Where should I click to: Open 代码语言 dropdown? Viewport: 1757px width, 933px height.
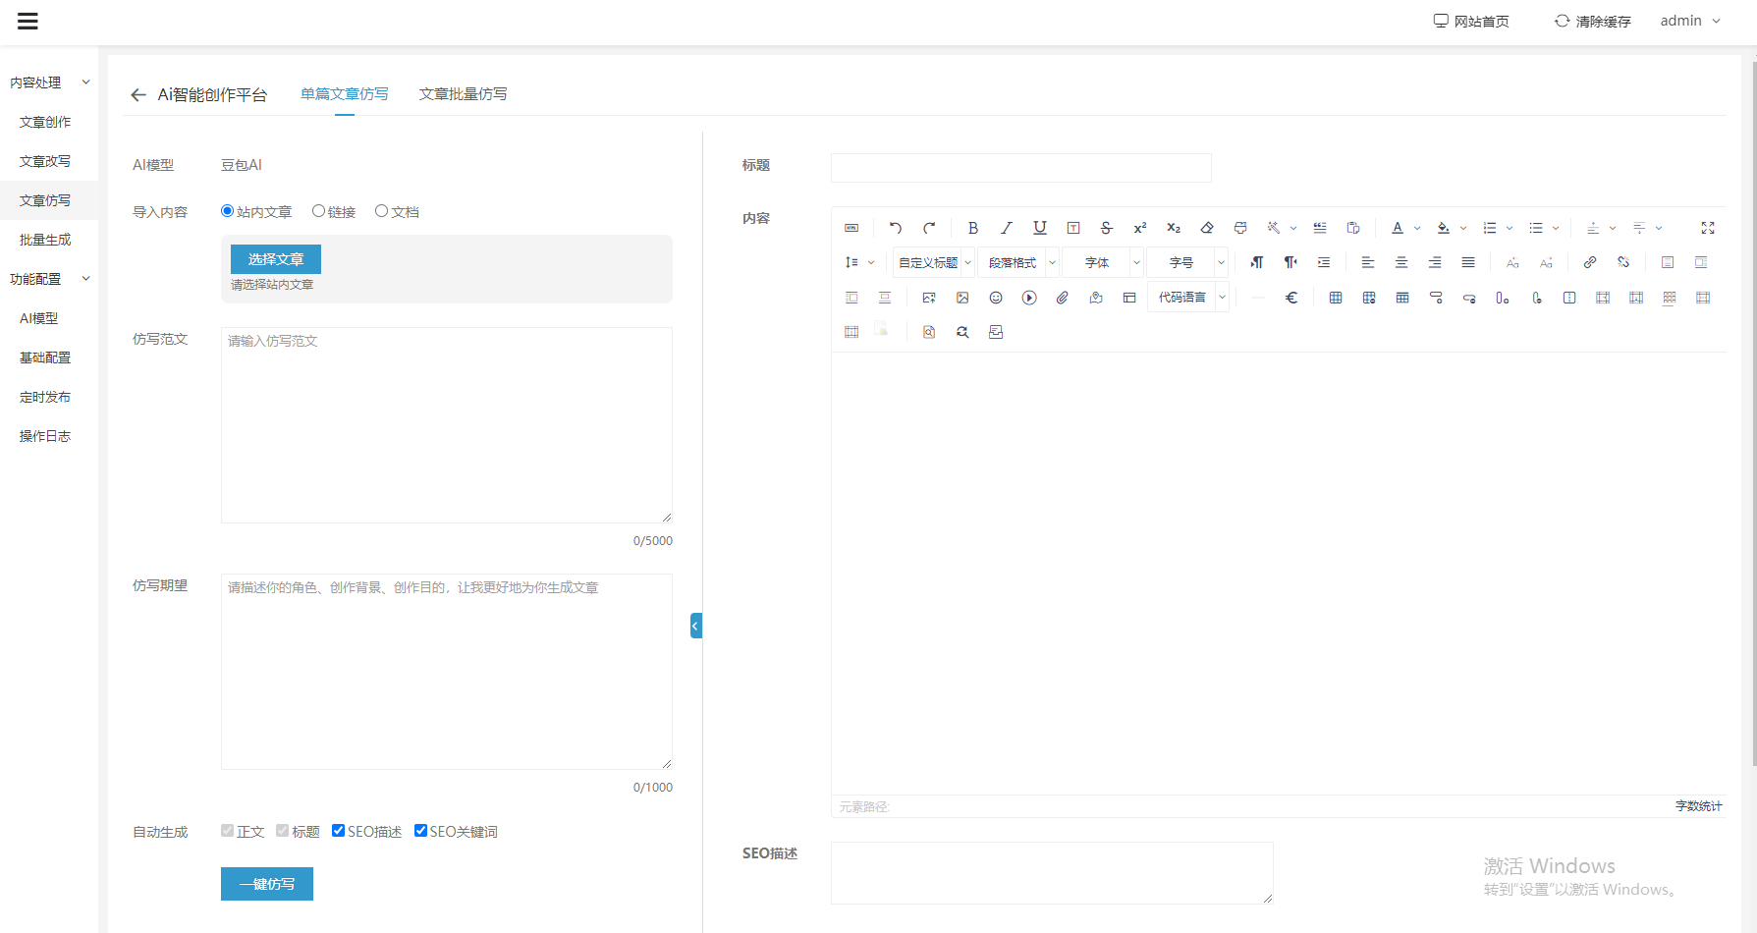point(1188,298)
